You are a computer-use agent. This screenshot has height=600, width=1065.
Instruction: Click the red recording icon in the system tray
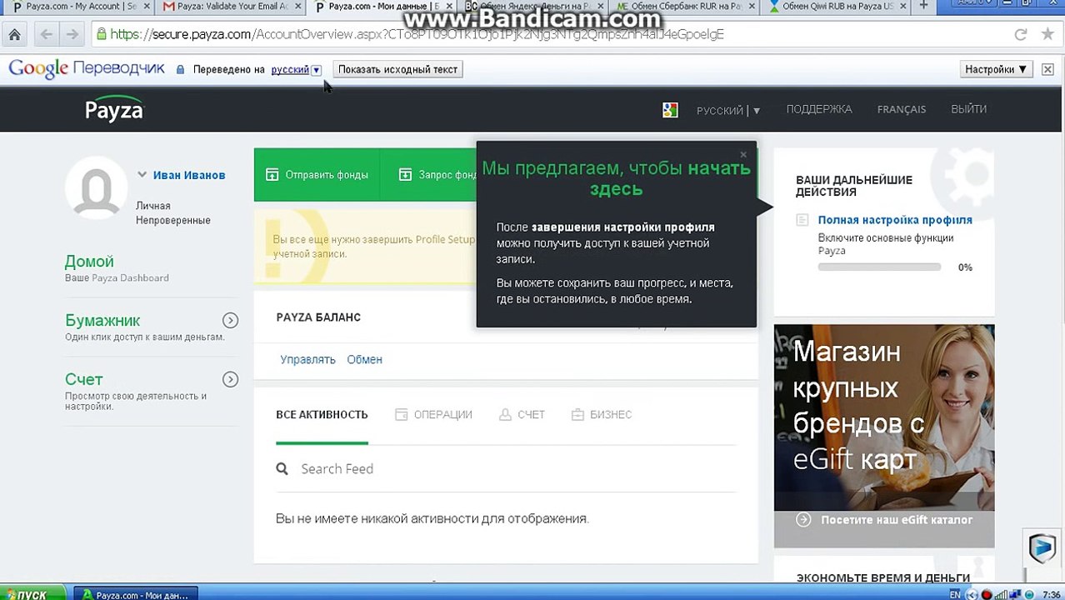point(986,594)
